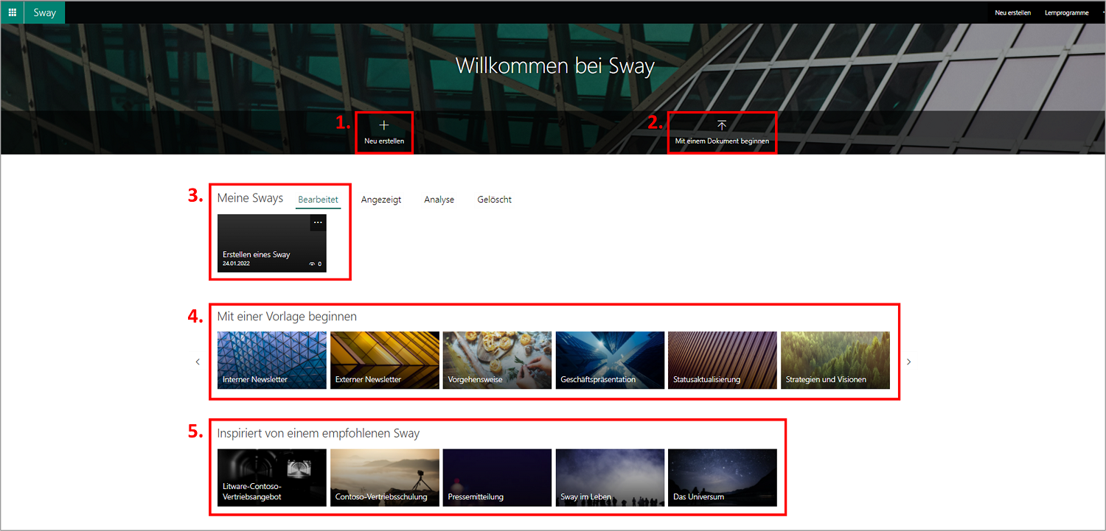This screenshot has height=531, width=1106.
Task: Open the Pressemitteilung featured Sway
Action: [498, 478]
